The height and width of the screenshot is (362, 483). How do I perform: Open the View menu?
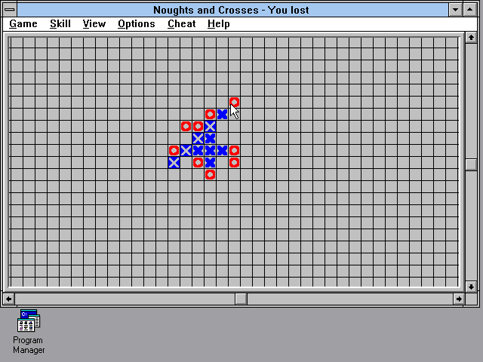tap(94, 23)
